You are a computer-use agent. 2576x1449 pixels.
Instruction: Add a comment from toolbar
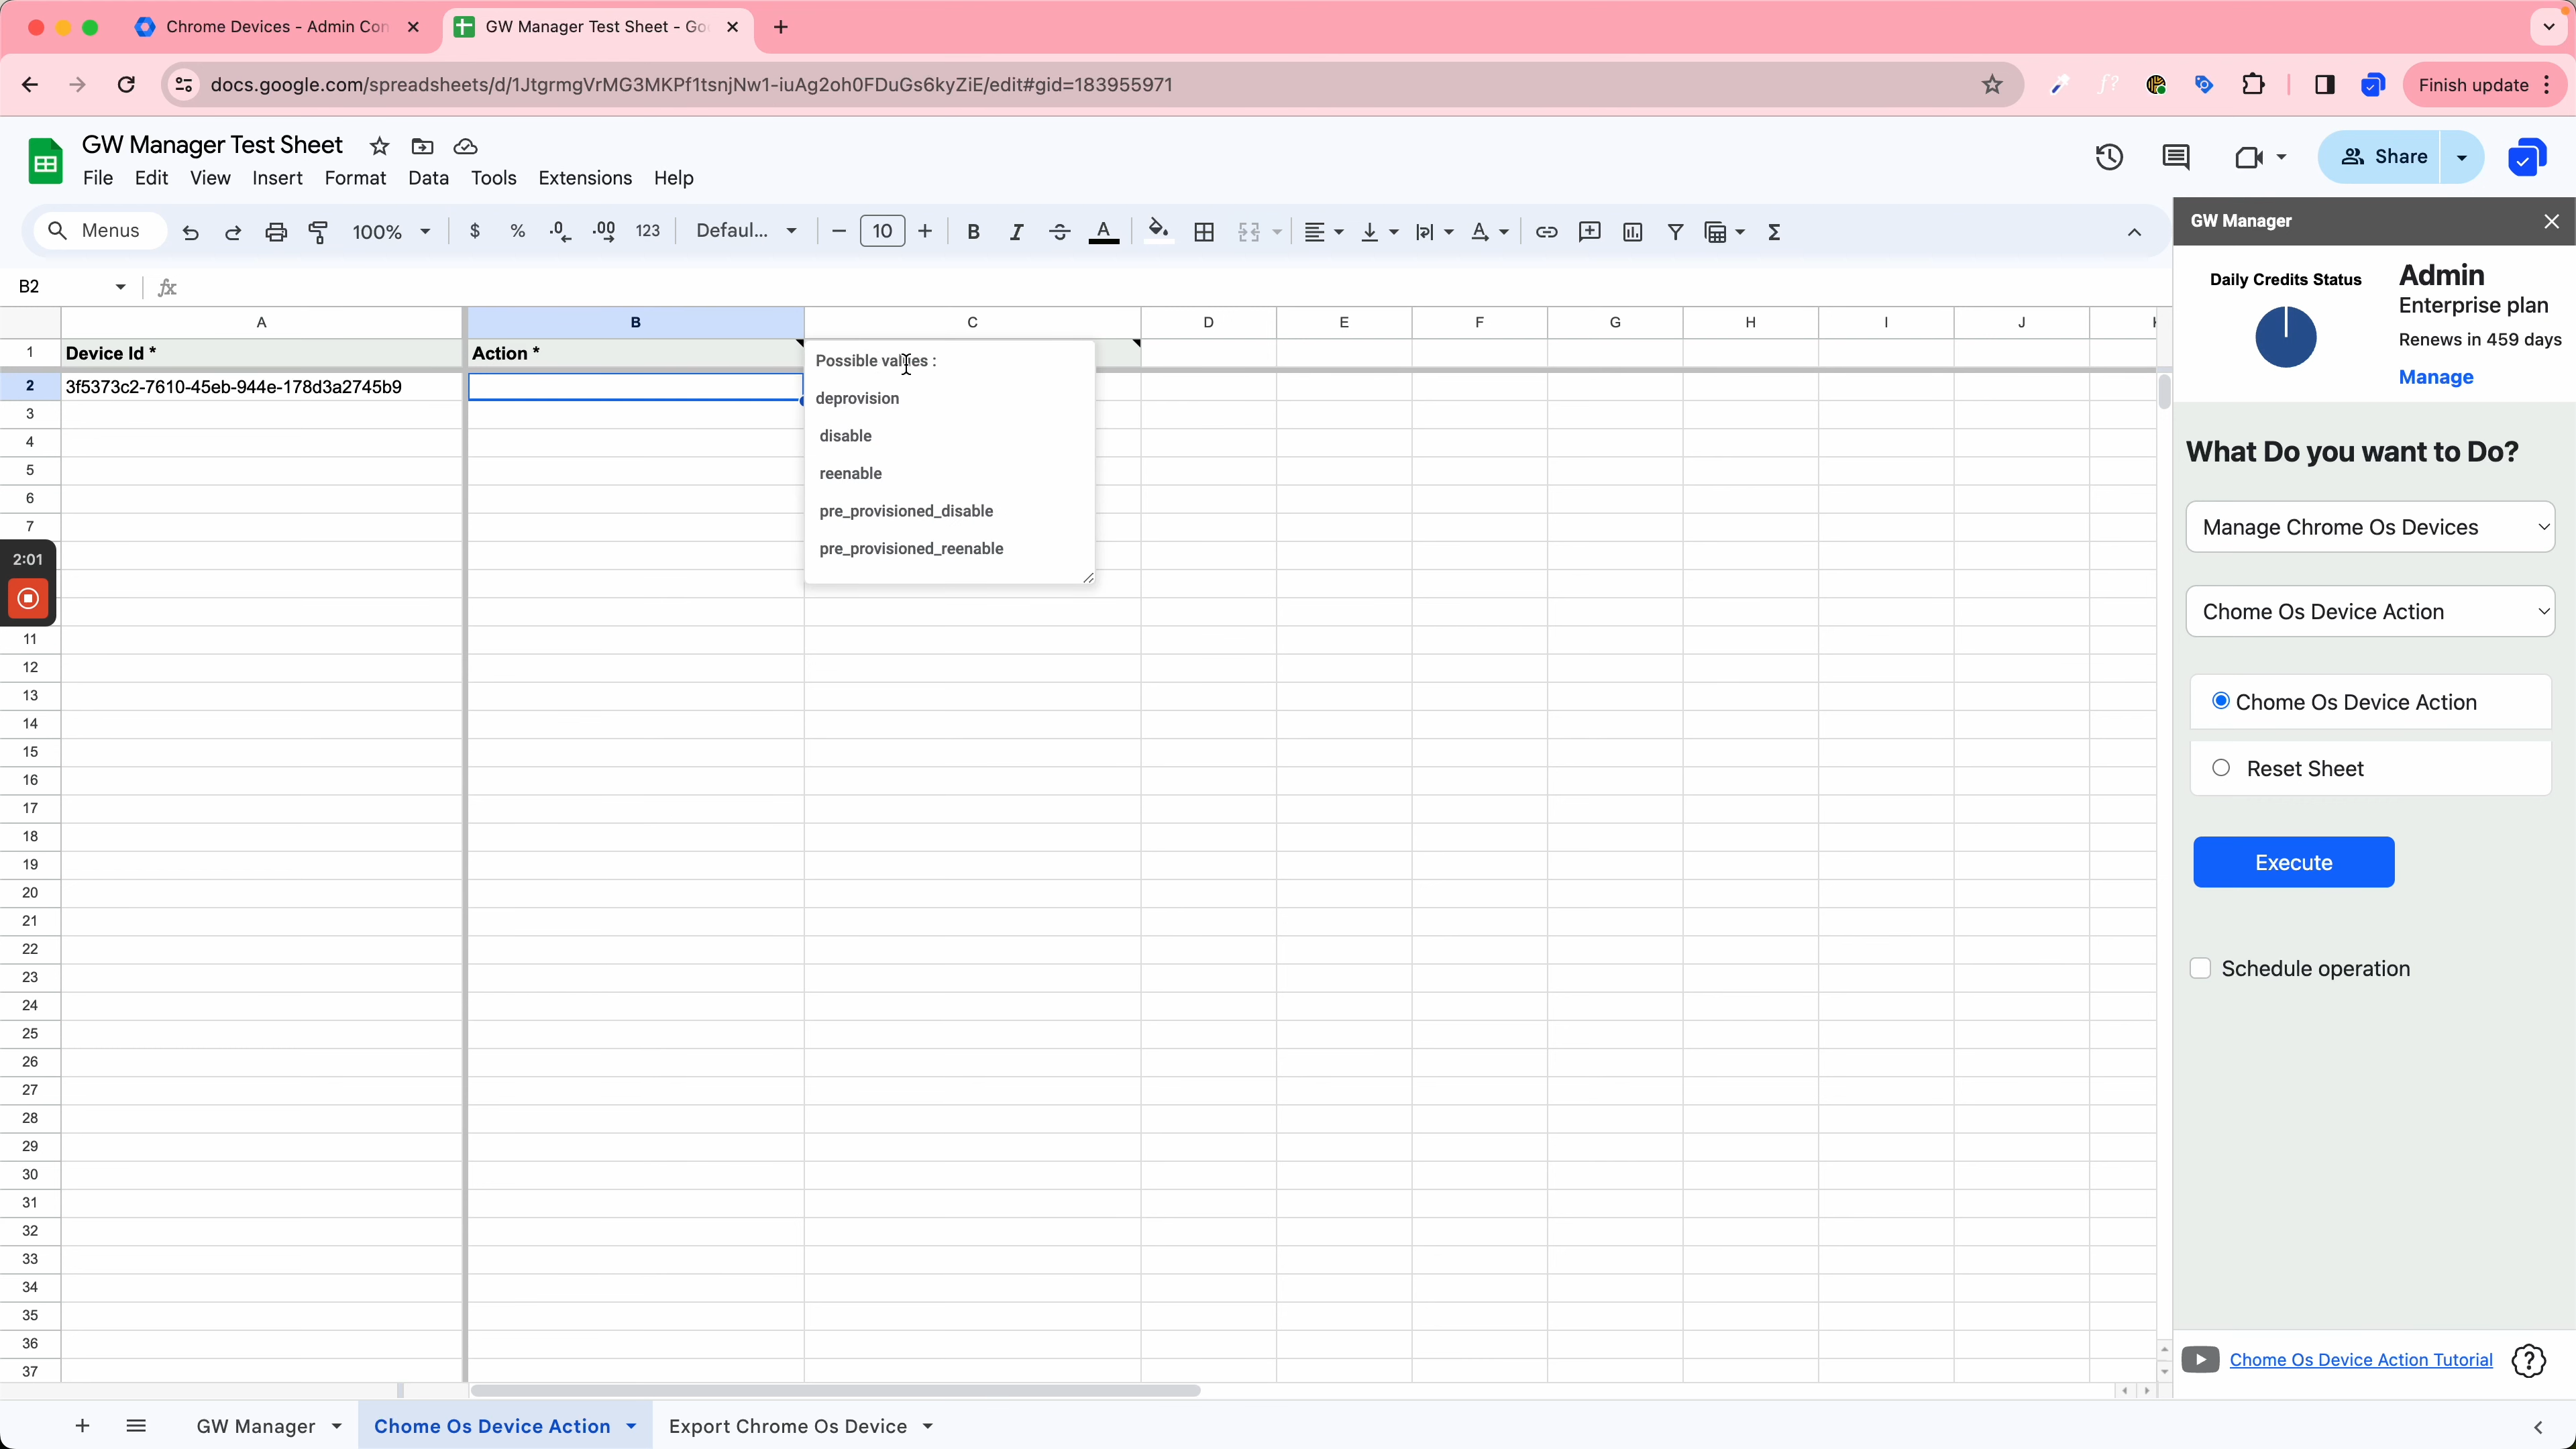(x=1589, y=232)
